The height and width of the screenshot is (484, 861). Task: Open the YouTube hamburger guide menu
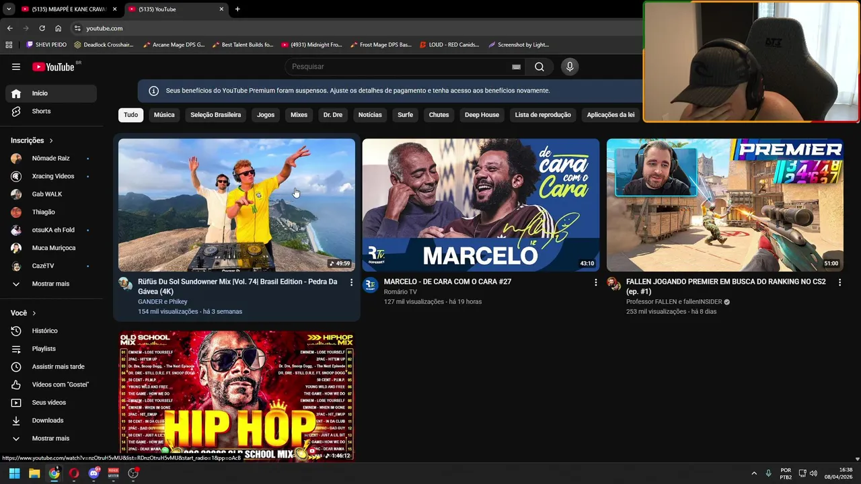(16, 67)
